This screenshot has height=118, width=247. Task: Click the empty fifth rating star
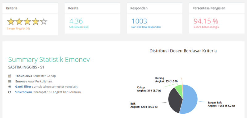pos(44,22)
